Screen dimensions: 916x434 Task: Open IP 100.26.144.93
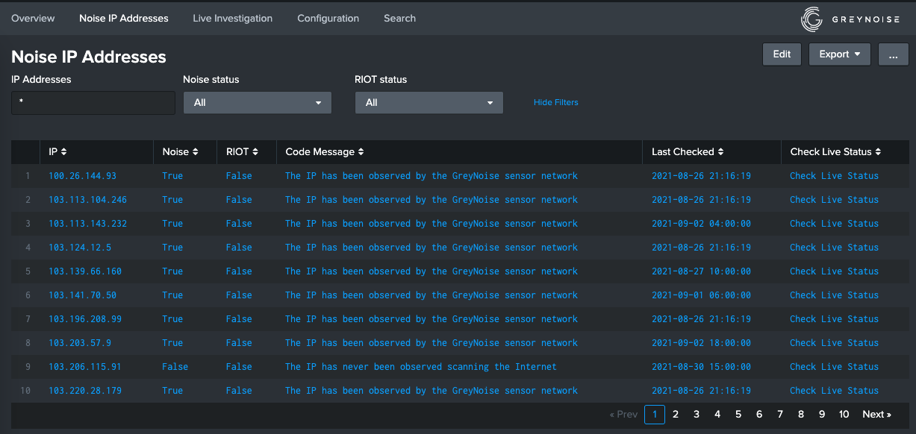click(82, 176)
